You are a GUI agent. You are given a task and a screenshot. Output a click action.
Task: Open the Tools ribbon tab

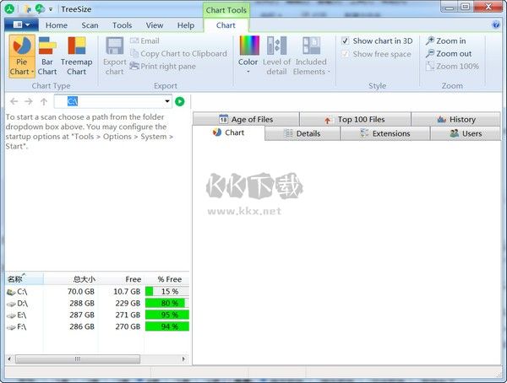coord(123,25)
